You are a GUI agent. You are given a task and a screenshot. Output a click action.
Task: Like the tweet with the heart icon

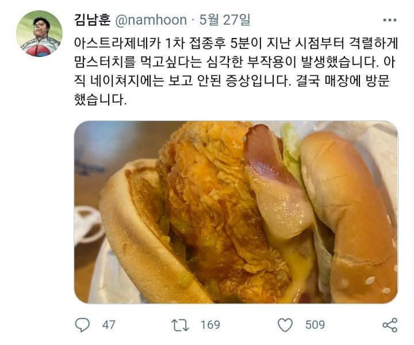click(x=285, y=325)
